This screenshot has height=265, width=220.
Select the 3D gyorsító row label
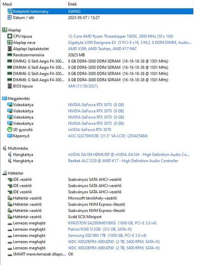point(23,130)
